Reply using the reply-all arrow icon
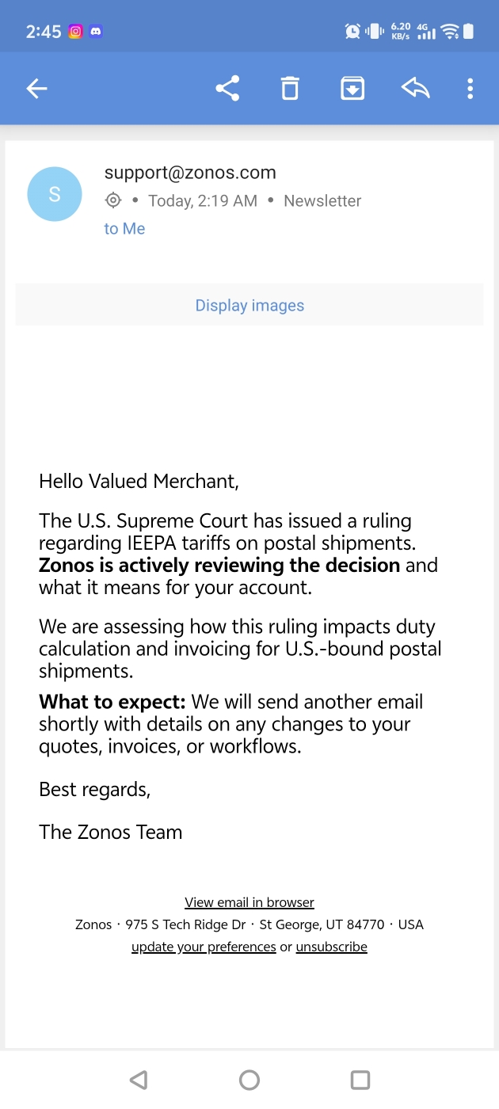The height and width of the screenshot is (1109, 499). pyautogui.click(x=415, y=89)
